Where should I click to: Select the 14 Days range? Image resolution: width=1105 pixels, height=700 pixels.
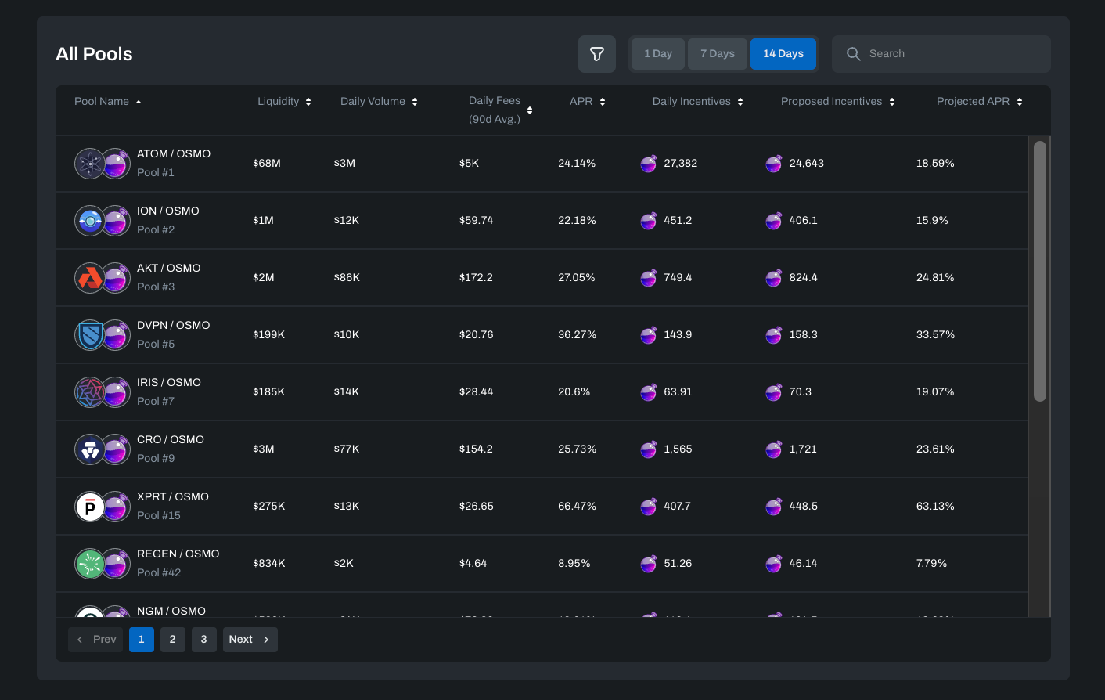pyautogui.click(x=783, y=54)
